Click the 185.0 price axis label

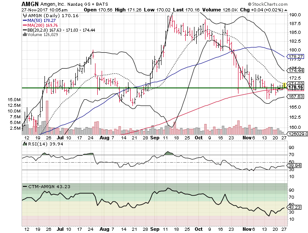pyautogui.click(x=295, y=33)
